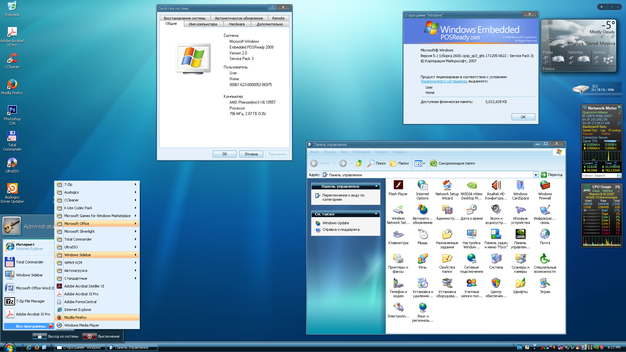Click Справка и поддержка link

point(341,229)
